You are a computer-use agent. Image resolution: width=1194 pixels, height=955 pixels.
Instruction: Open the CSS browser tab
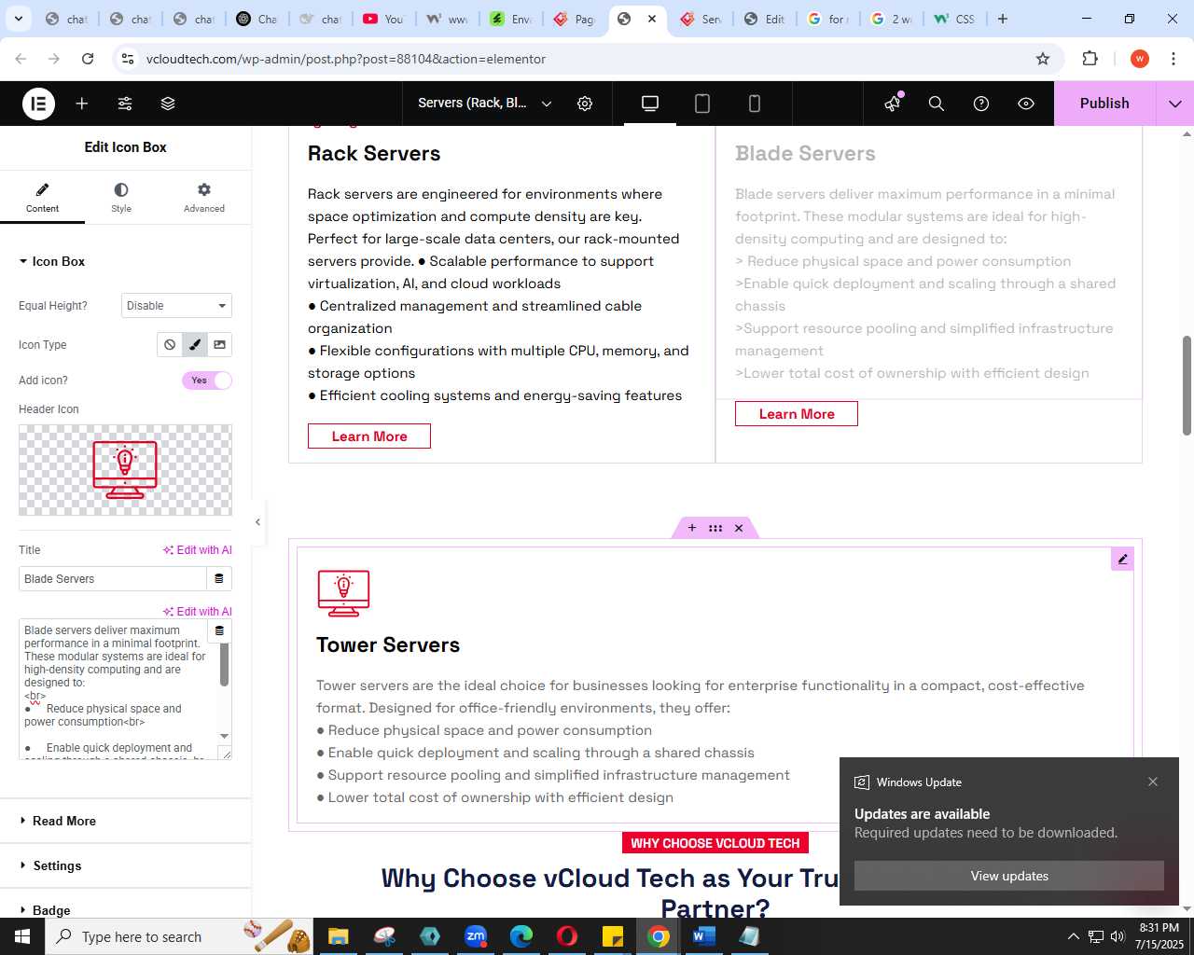point(954,19)
